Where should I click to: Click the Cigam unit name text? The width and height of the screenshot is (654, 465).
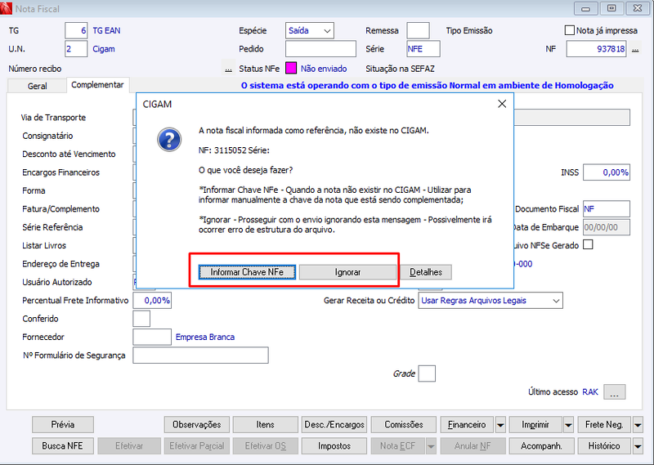click(x=104, y=49)
